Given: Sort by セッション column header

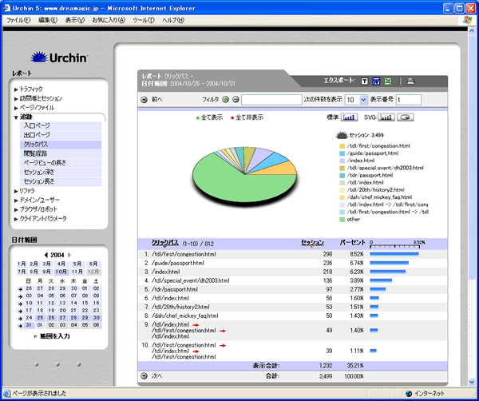Looking at the screenshot, I should (312, 243).
